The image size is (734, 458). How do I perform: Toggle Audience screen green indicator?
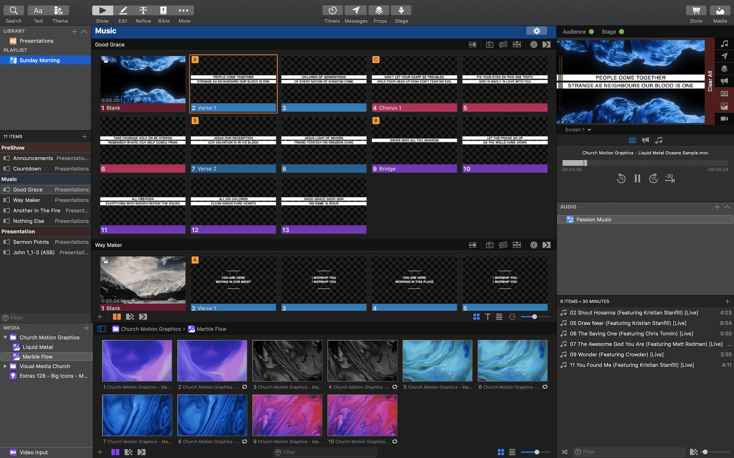pyautogui.click(x=591, y=32)
